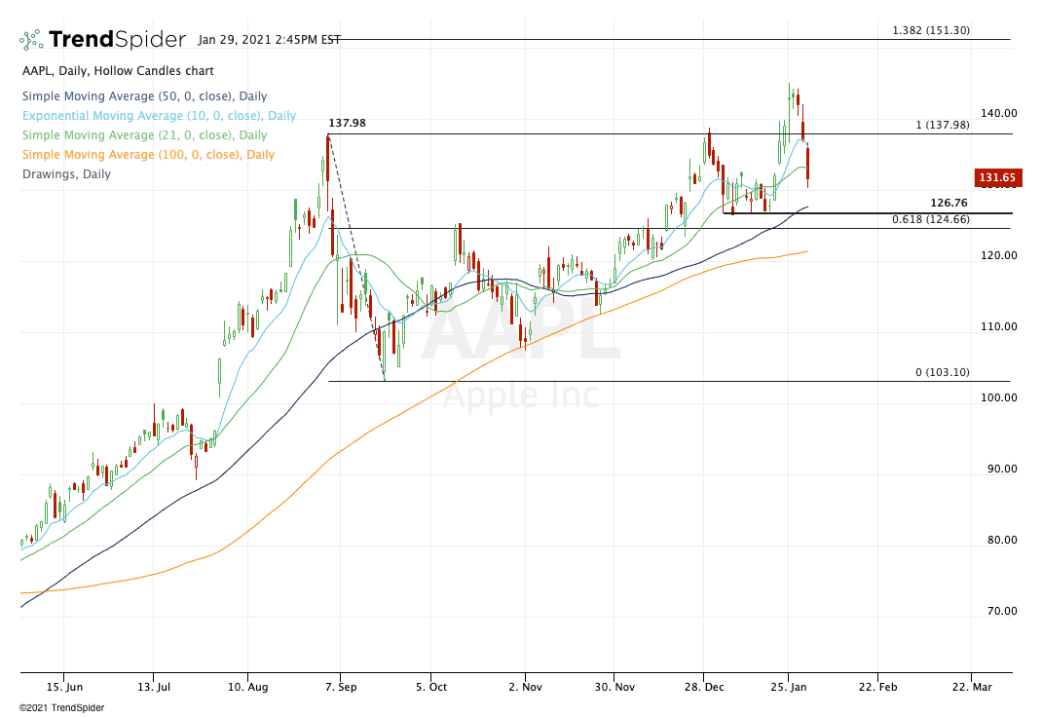Image resolution: width=1042 pixels, height=717 pixels.
Task: Click the '0 (103.10)' Fibonacci label
Action: point(943,372)
